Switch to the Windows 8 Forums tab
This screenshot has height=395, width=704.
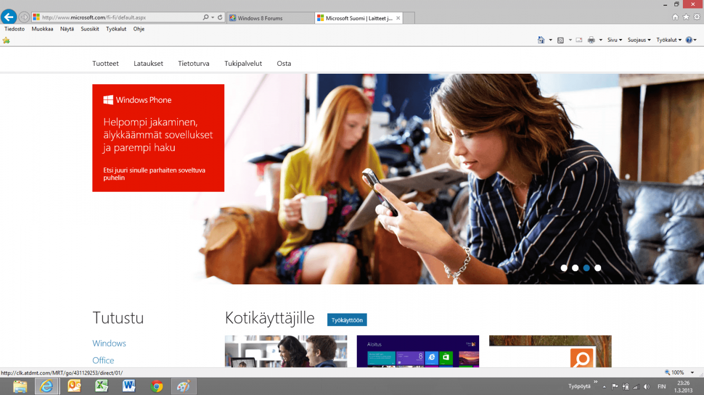(270, 18)
